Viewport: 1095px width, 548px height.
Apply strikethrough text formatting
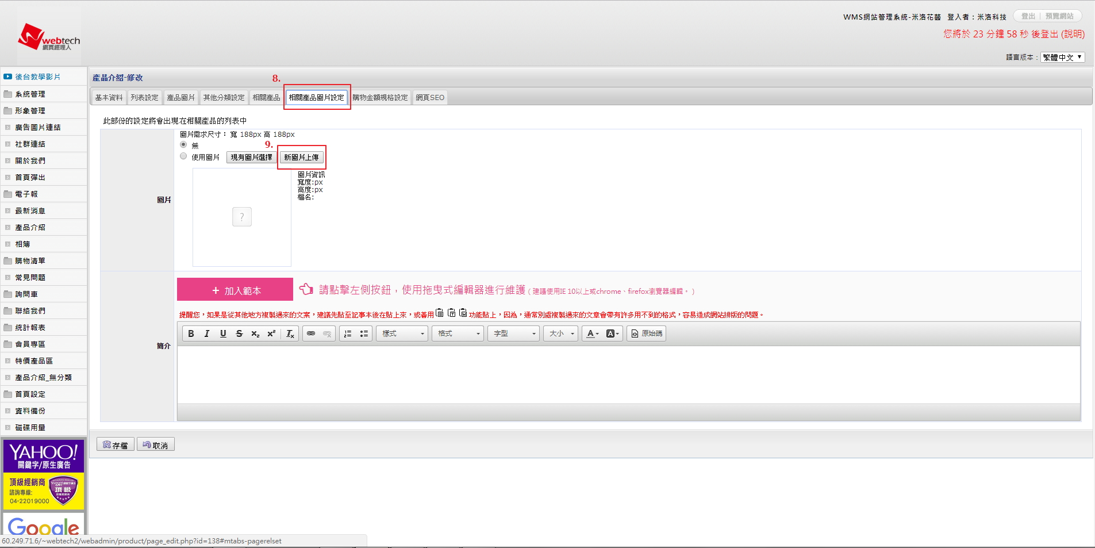pyautogui.click(x=239, y=334)
